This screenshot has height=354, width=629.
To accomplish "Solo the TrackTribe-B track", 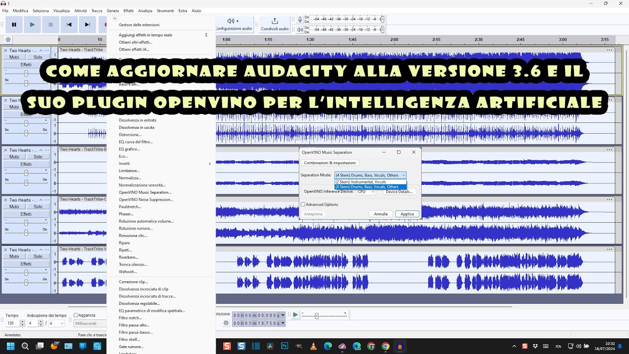I will point(38,157).
